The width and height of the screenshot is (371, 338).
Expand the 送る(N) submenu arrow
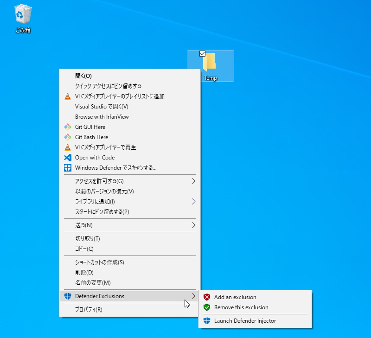(193, 225)
